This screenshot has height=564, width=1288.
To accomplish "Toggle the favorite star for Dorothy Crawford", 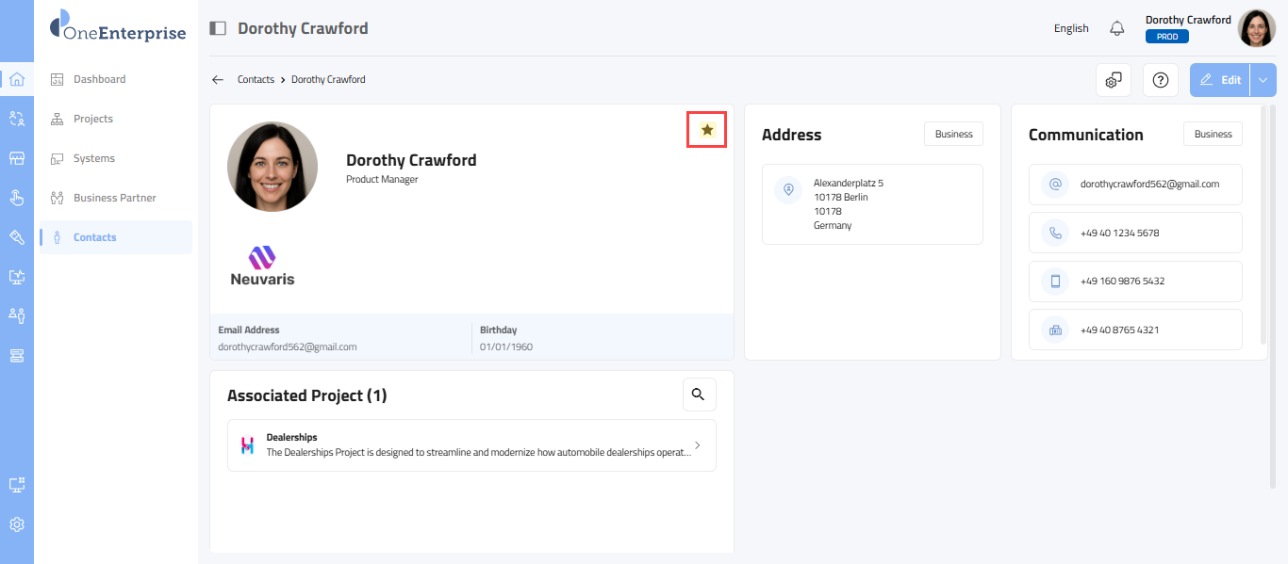I will point(707,130).
